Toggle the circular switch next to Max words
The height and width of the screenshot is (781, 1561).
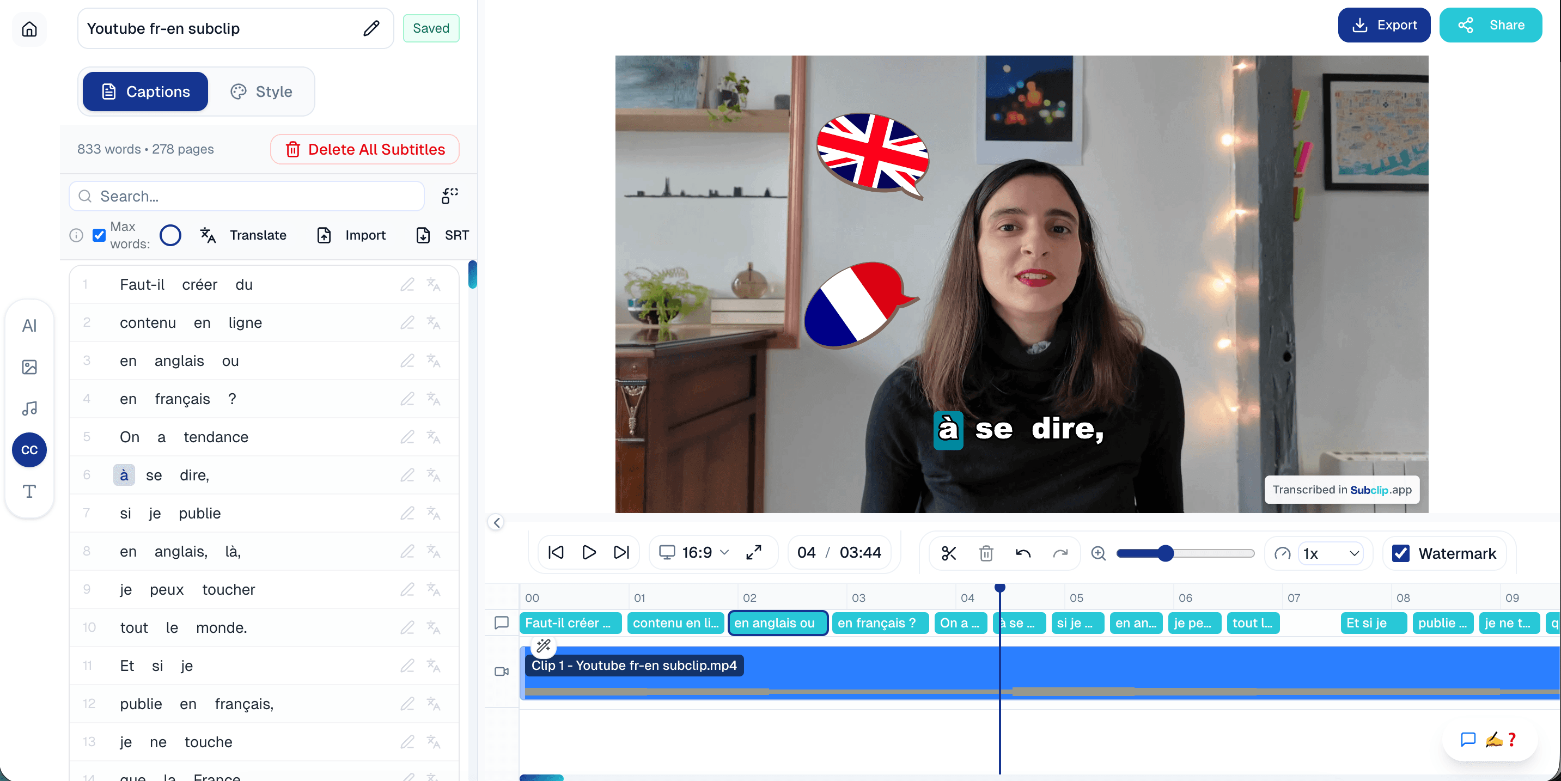(x=170, y=235)
